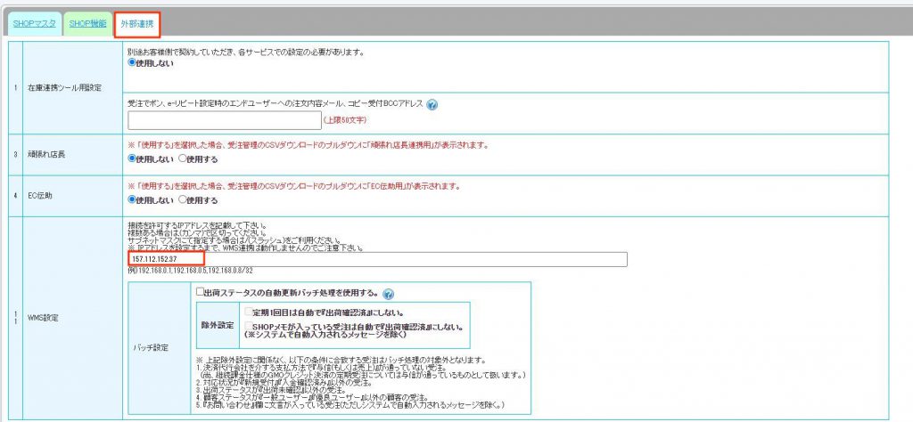Image resolution: width=913 pixels, height=422 pixels.
Task: Select 使用しない in the EC伝助 row
Action: (133, 200)
